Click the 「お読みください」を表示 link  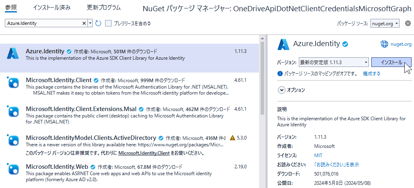tap(337, 165)
